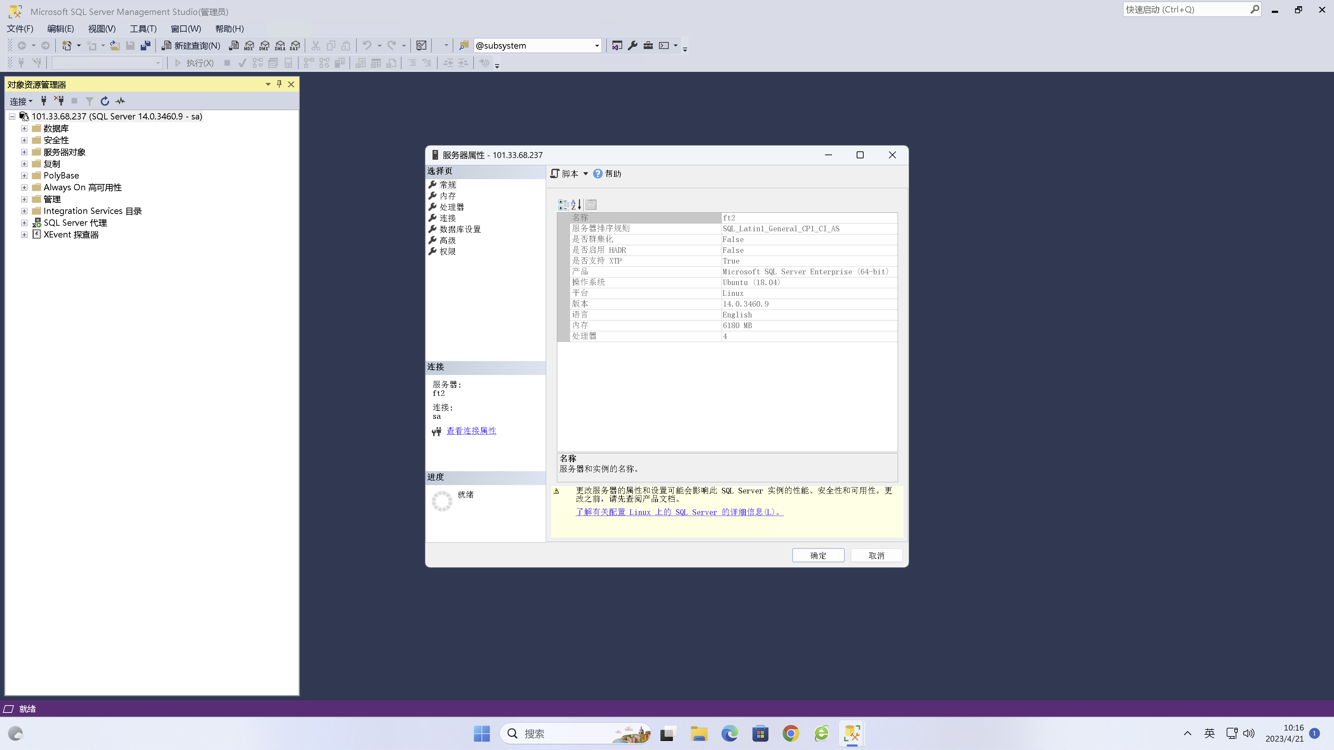
Task: Expand the 服务器对象 folder node
Action: click(x=24, y=152)
